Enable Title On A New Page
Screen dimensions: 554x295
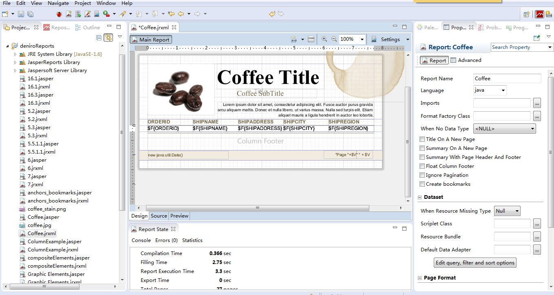pyautogui.click(x=422, y=139)
